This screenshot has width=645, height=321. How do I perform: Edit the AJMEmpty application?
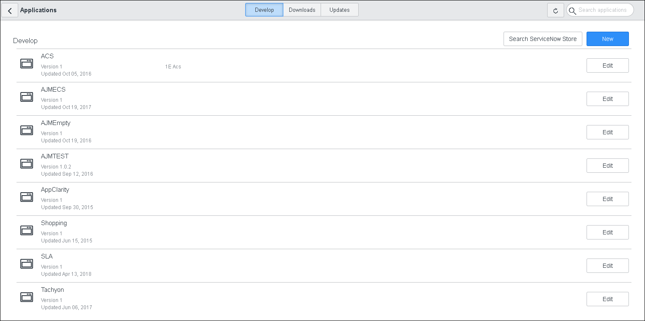coord(607,132)
